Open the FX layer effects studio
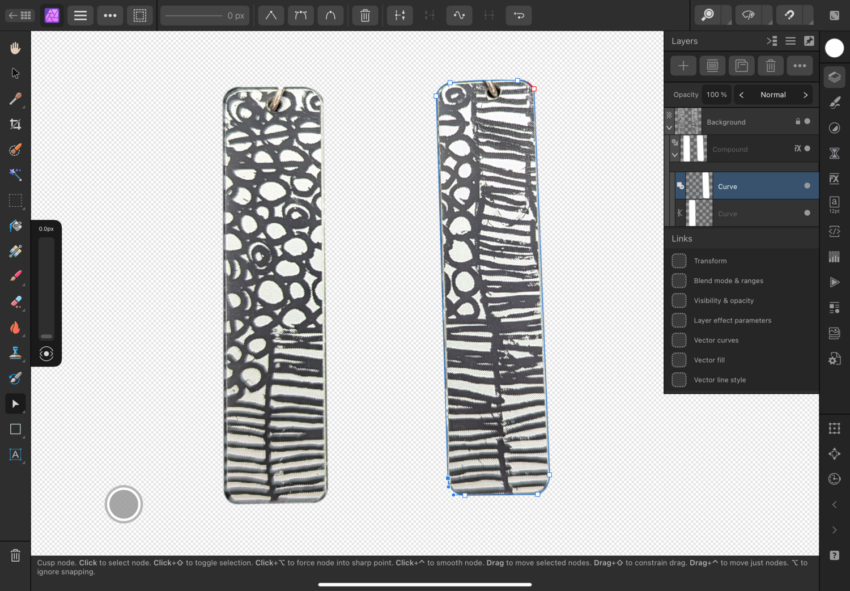Image resolution: width=850 pixels, height=591 pixels. (x=834, y=179)
